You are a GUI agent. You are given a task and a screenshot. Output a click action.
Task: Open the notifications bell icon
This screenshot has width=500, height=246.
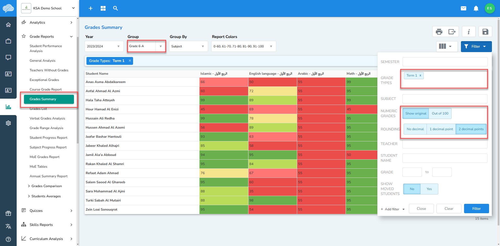[476, 8]
